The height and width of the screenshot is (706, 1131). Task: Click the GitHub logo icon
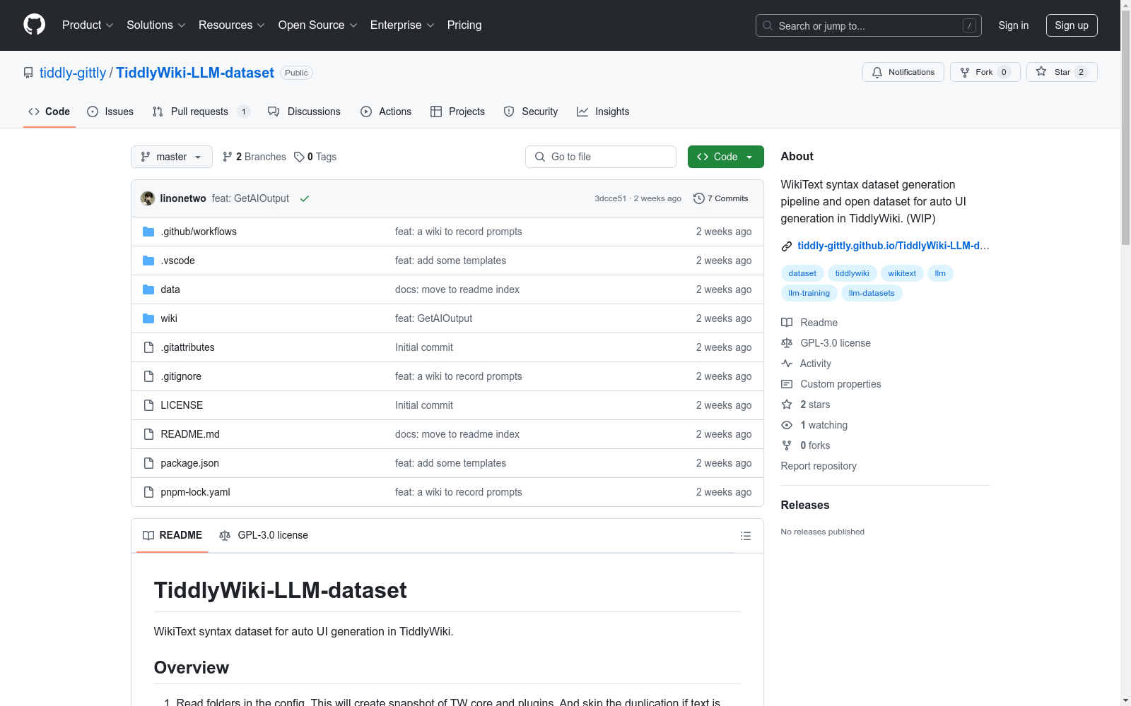click(x=34, y=25)
